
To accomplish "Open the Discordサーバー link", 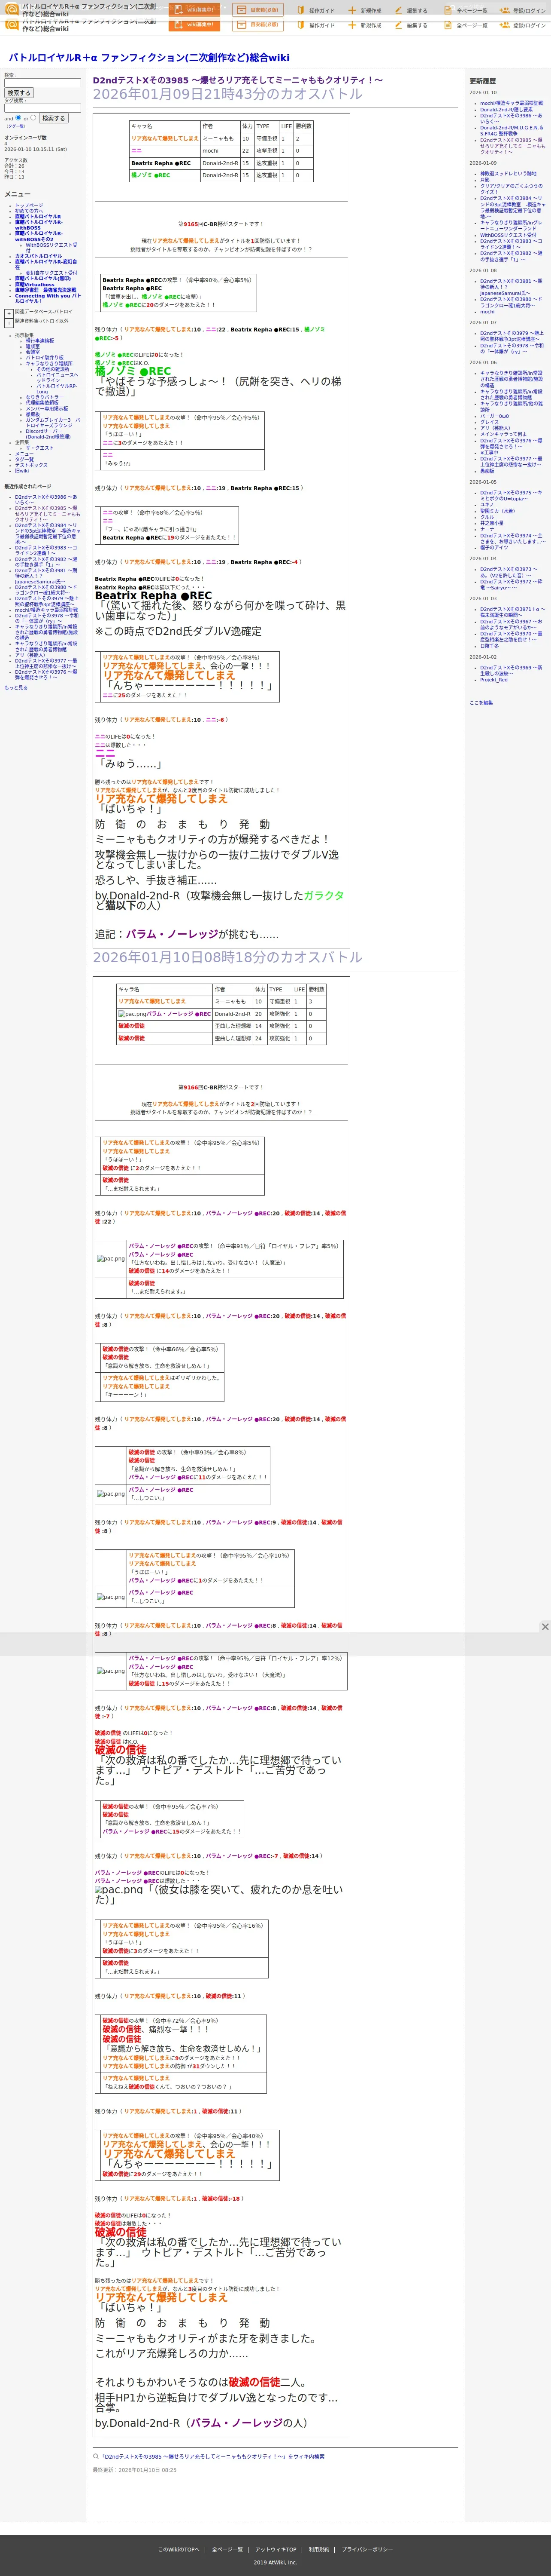I will point(48,434).
